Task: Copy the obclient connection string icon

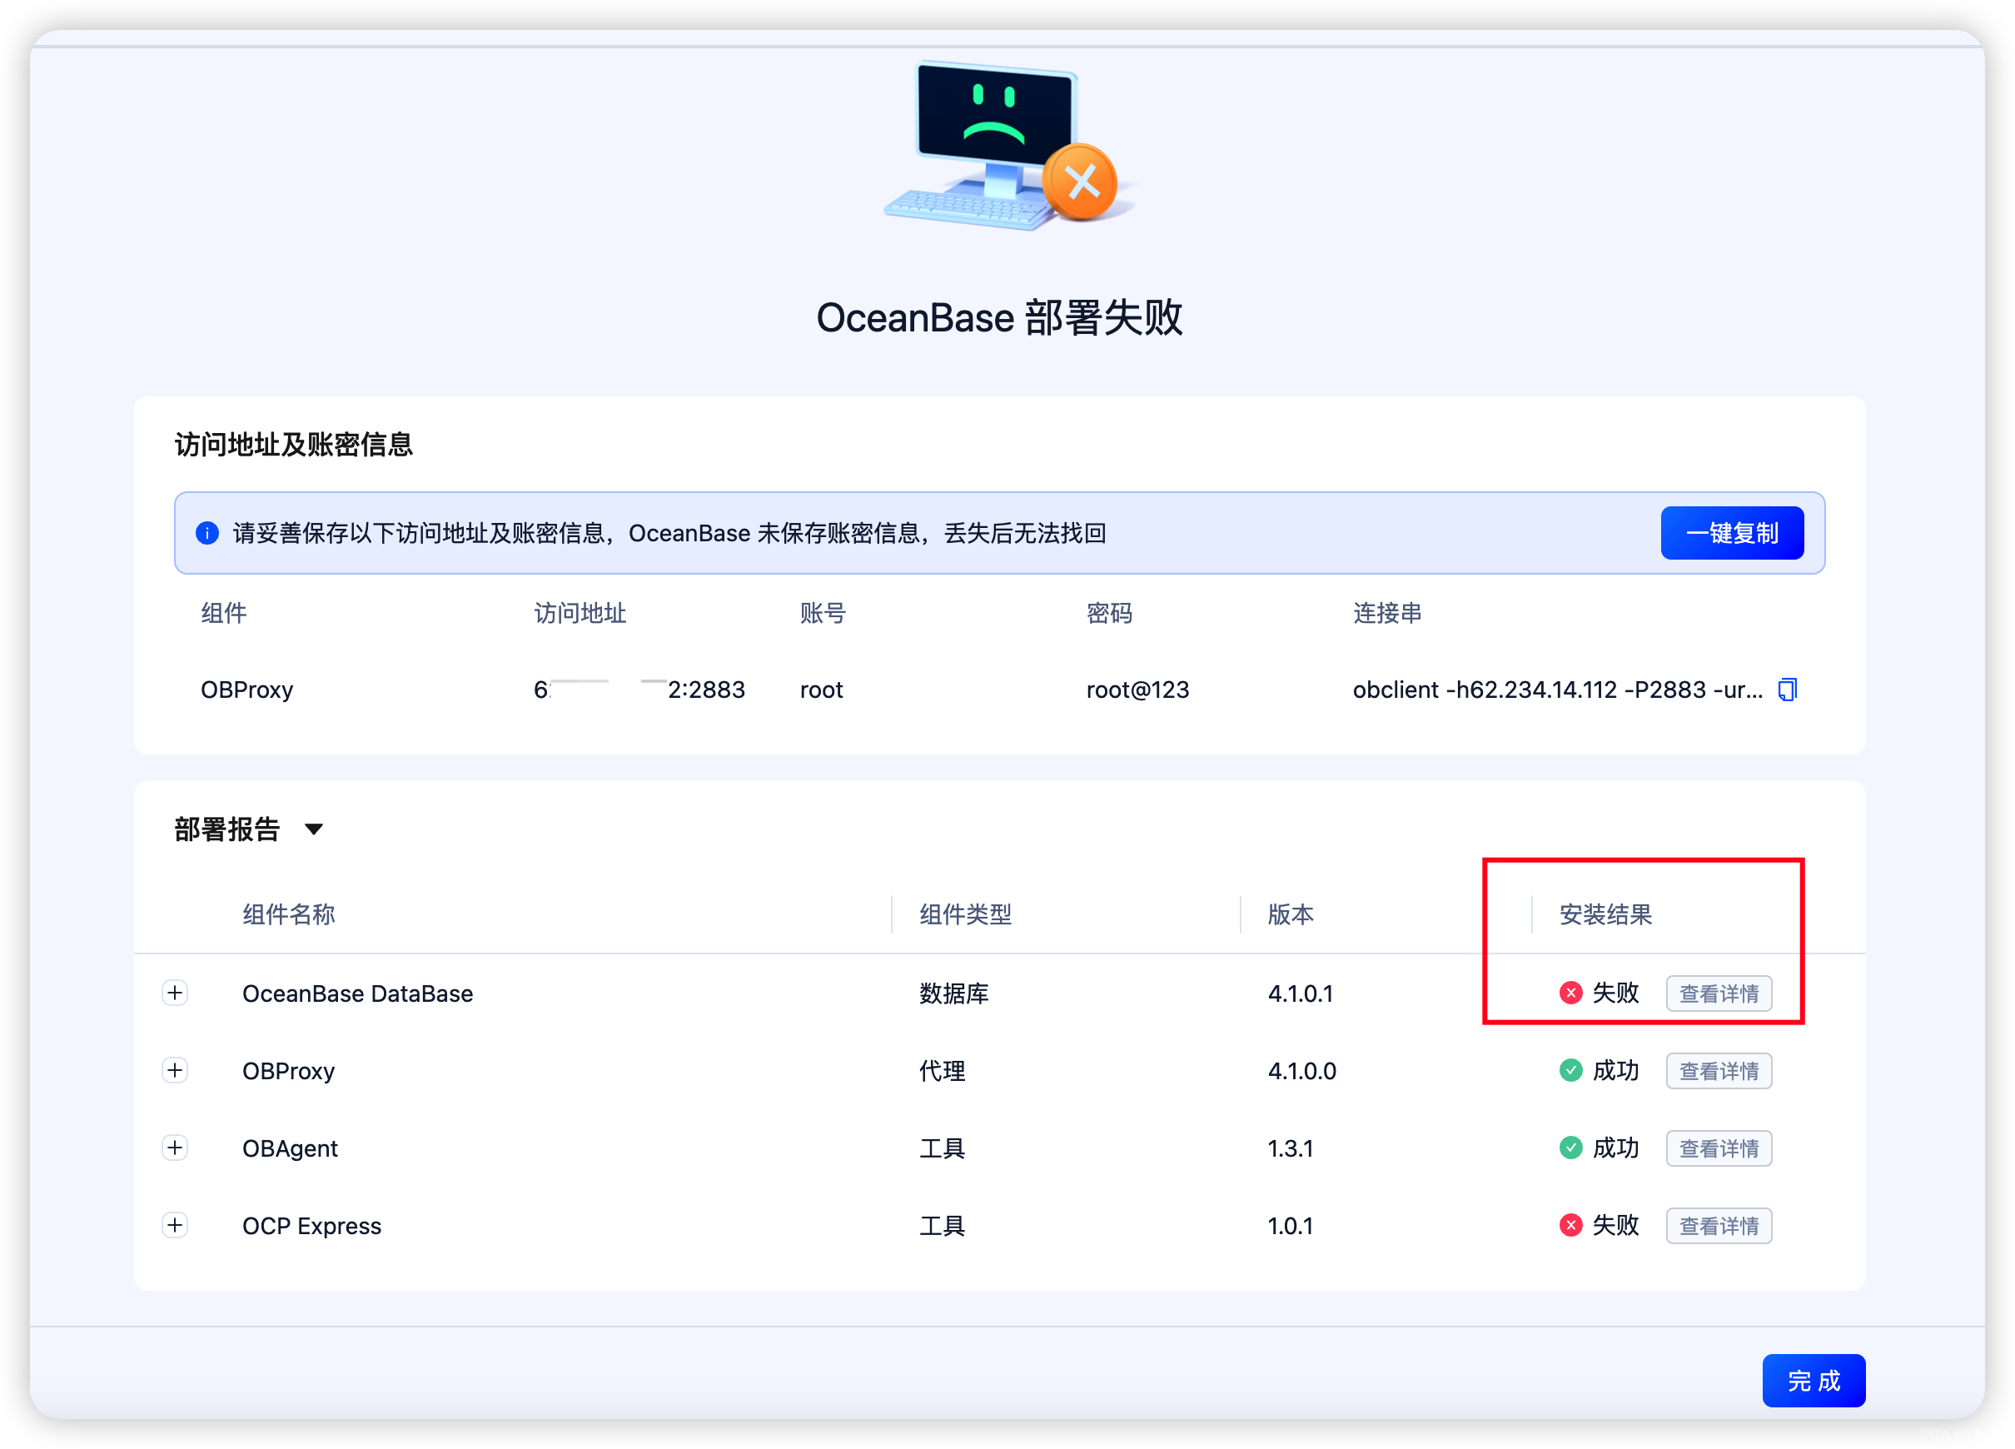Action: coord(1788,690)
